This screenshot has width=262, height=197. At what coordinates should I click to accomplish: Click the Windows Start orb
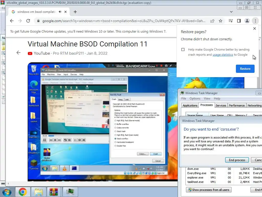click(x=7, y=192)
